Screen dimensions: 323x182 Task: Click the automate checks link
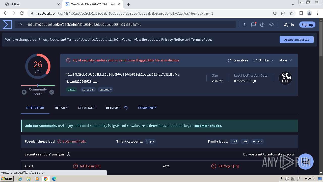(208, 126)
